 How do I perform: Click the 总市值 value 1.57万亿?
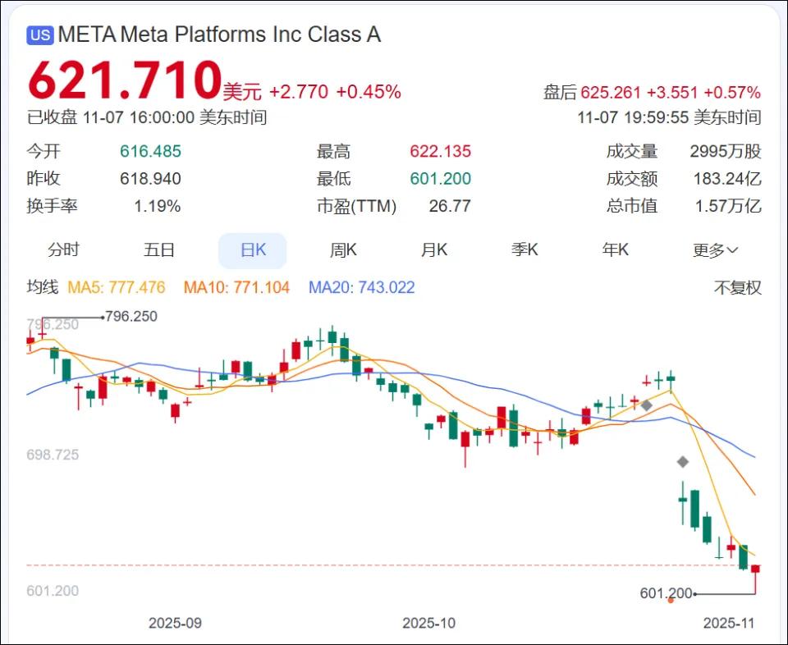(728, 206)
